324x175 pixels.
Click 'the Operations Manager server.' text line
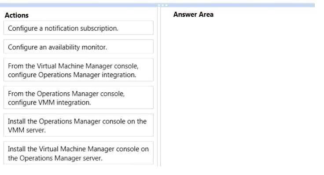click(55, 158)
